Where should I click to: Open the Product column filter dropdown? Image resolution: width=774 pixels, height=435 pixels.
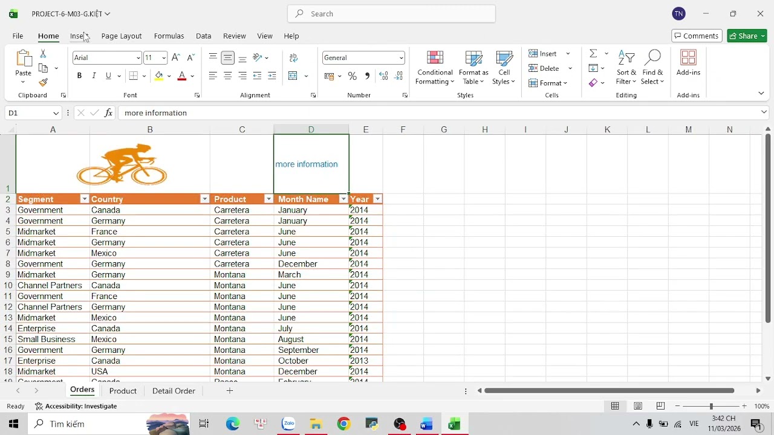268,199
